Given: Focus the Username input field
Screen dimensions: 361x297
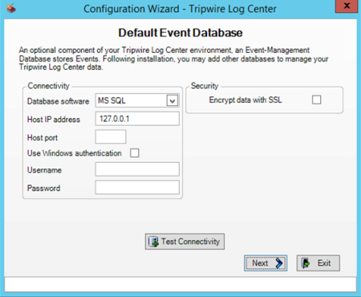Looking at the screenshot, I should [137, 169].
